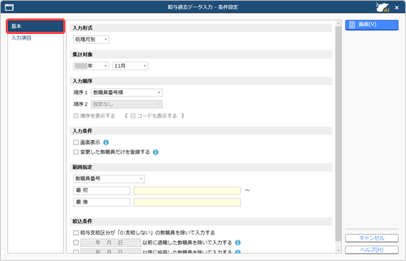Image resolution: width=406 pixels, height=261 pixels.
Task: Click the 最後 code input field
Action: [102, 202]
